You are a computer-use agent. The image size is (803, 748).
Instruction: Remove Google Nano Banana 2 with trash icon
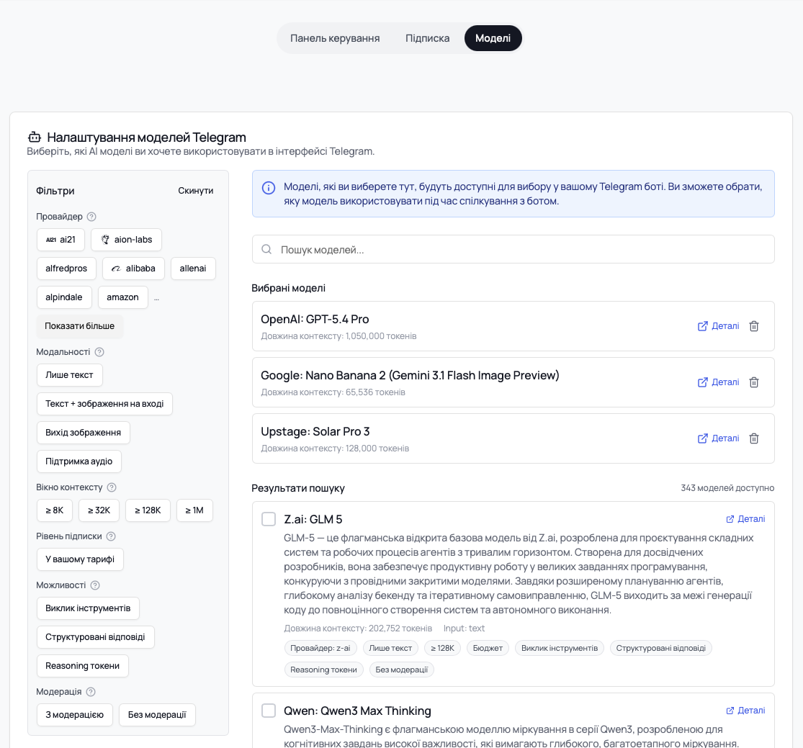pyautogui.click(x=754, y=382)
